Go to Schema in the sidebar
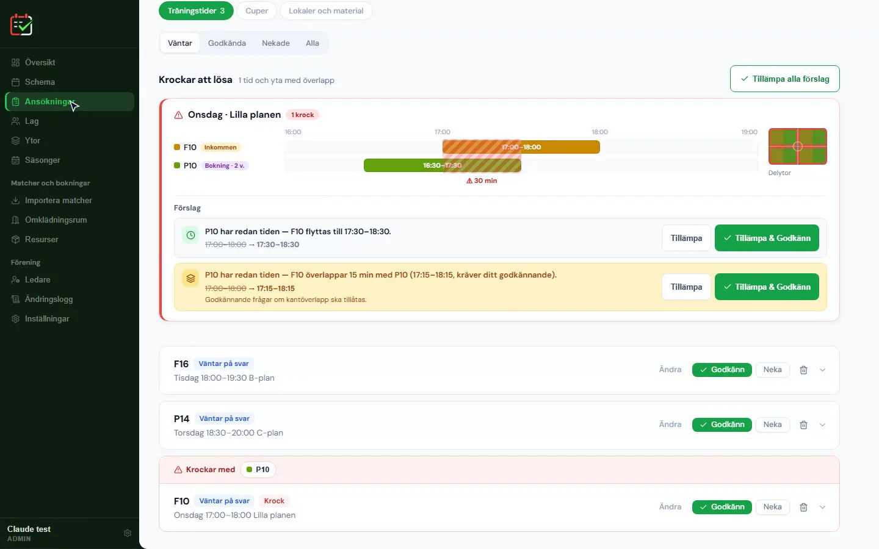The image size is (879, 549). coord(70,82)
